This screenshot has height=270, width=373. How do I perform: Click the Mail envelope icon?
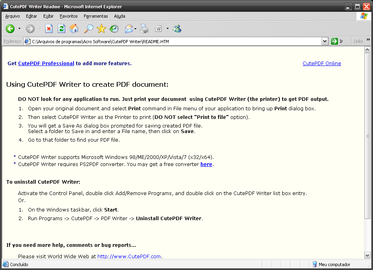(129, 29)
